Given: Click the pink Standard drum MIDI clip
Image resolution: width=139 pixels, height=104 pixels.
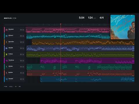Looking at the screenshot, I should (68, 30).
